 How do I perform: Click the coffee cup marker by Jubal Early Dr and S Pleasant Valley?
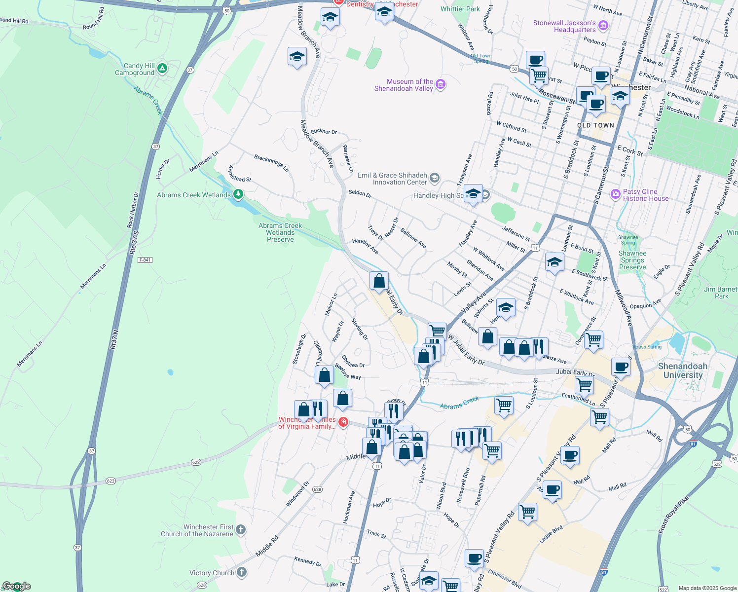click(x=621, y=367)
